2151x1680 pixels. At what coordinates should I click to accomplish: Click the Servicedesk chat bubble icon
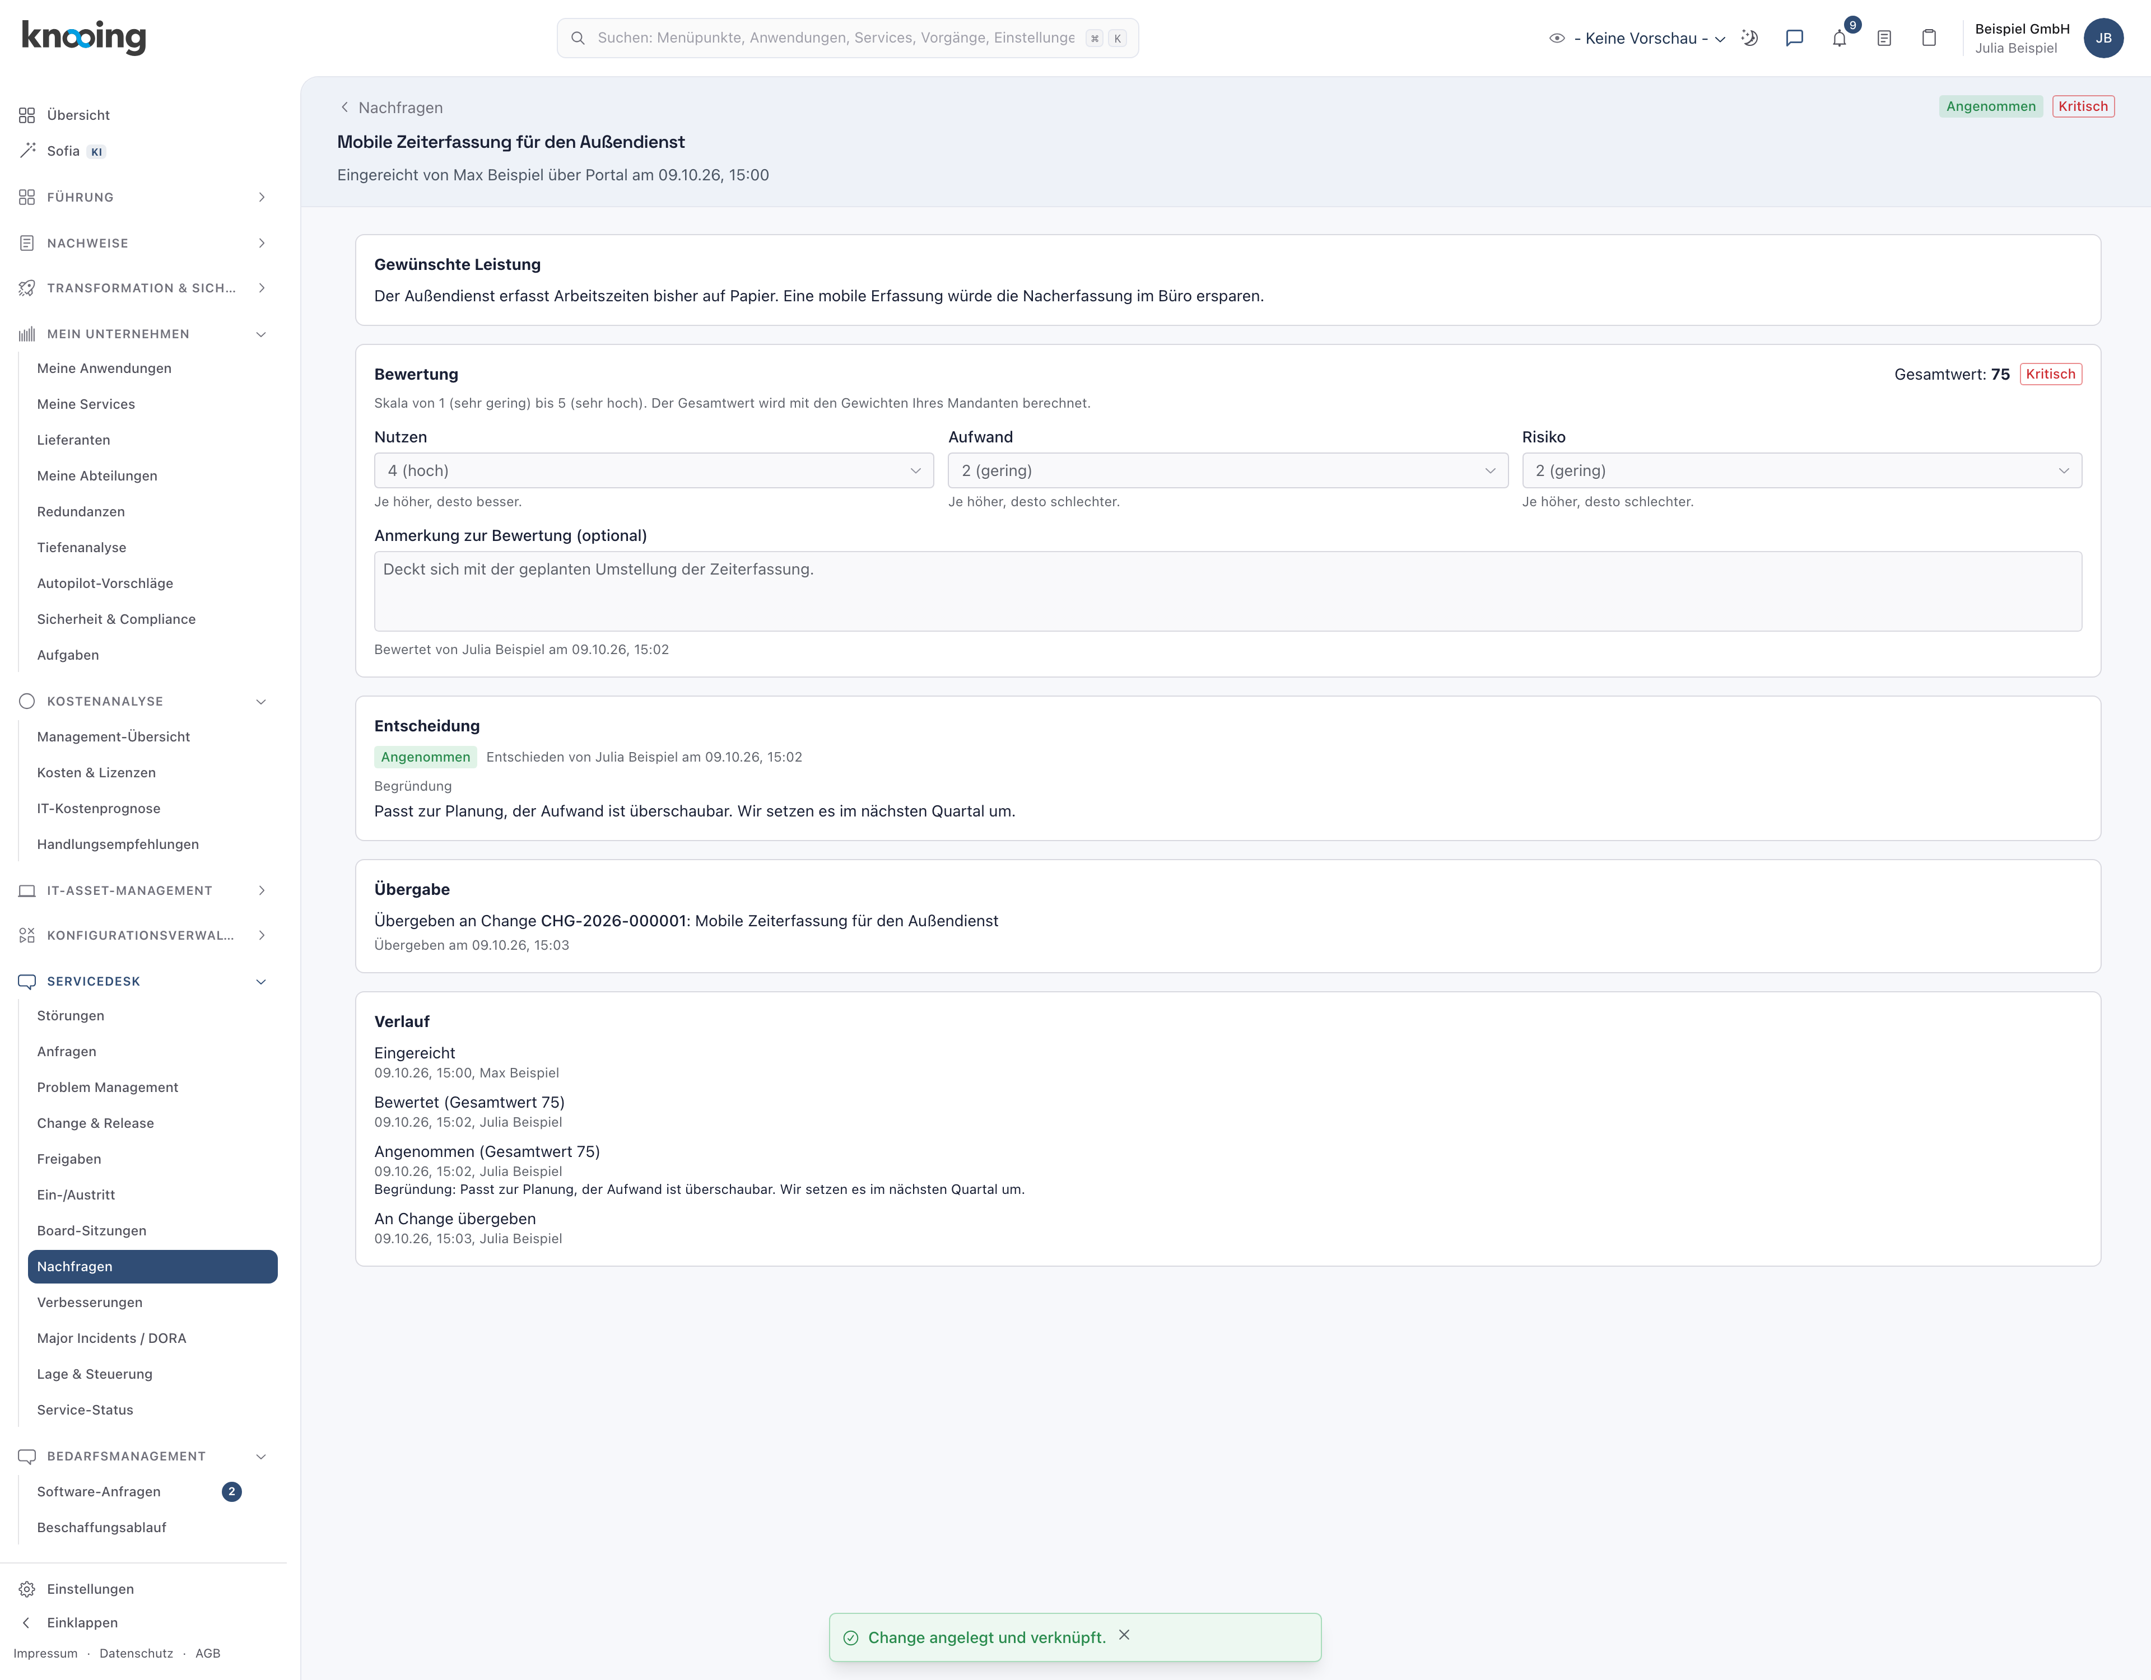26,981
